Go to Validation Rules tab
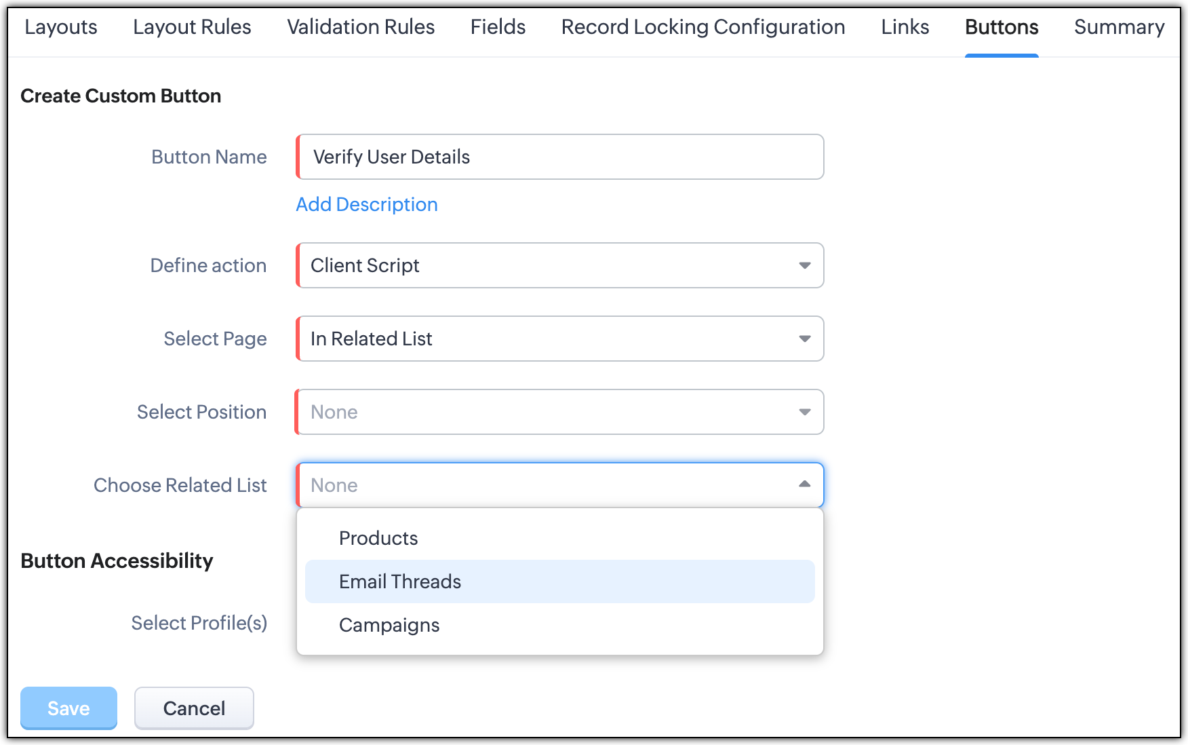The image size is (1188, 745). tap(361, 27)
